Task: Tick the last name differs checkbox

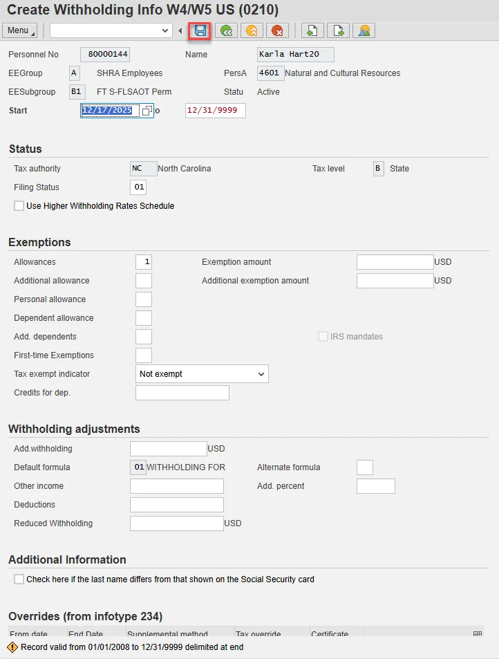Action: tap(19, 579)
